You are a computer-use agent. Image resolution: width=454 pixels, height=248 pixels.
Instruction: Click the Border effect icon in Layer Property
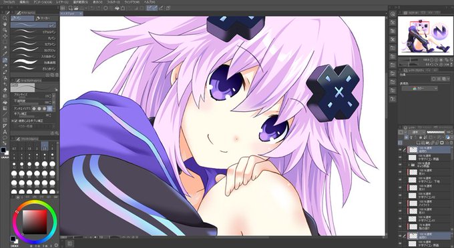(434, 79)
